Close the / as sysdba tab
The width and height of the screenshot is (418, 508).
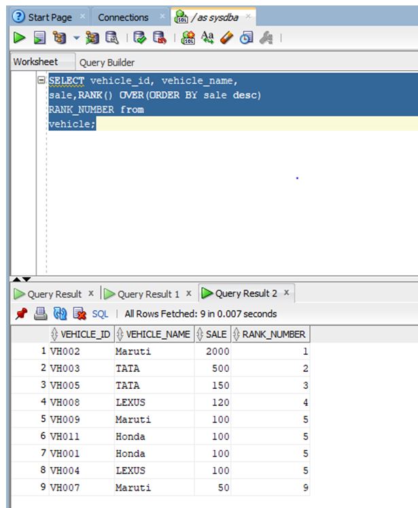(248, 16)
